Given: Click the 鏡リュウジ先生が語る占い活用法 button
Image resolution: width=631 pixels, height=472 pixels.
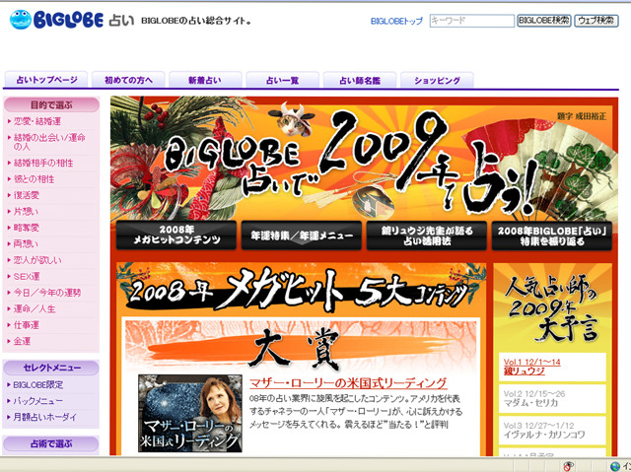Looking at the screenshot, I should [x=427, y=236].
